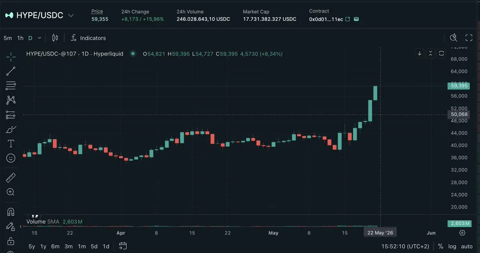Set the date range to 1d
Screen dimensions: 480x253
click(106, 246)
